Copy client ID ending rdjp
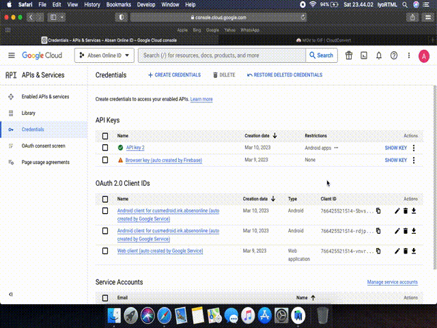This screenshot has height=328, width=437. tap(378, 231)
